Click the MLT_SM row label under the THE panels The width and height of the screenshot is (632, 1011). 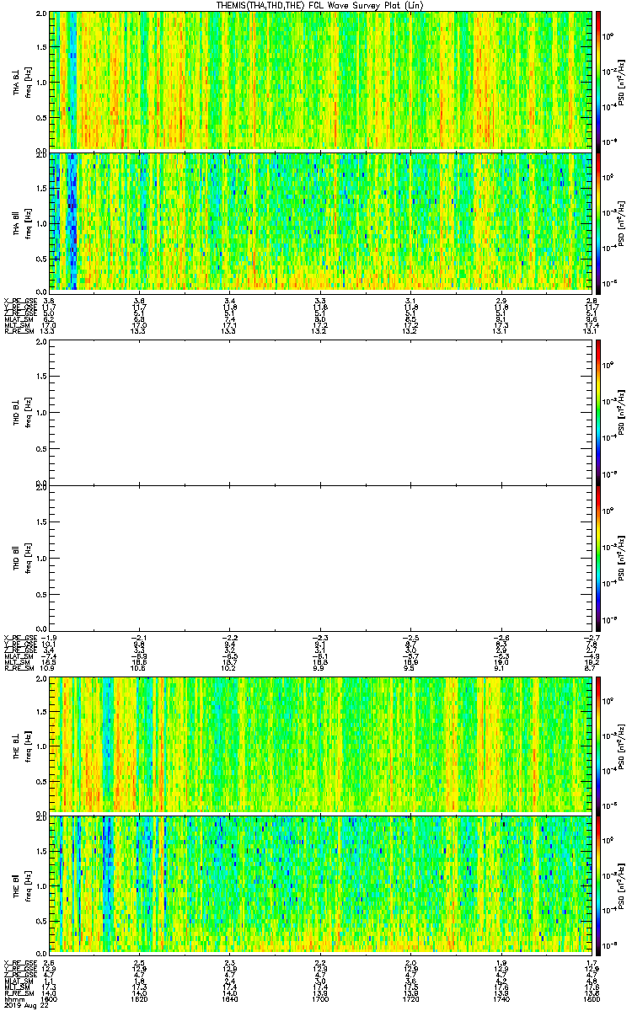pyautogui.click(x=19, y=987)
